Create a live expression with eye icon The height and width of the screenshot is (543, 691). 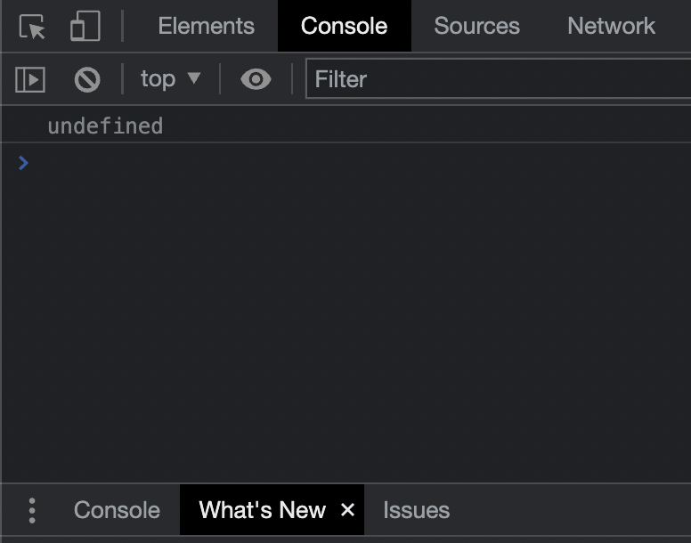pos(256,79)
